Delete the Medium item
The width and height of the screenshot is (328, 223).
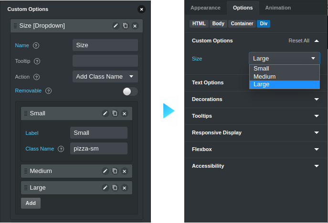(x=125, y=171)
